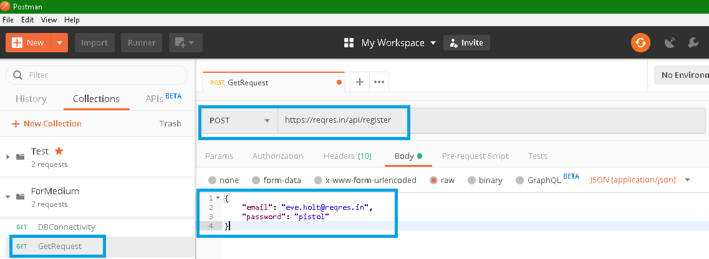Open the File menu
Image resolution: width=709 pixels, height=259 pixels.
[x=8, y=20]
